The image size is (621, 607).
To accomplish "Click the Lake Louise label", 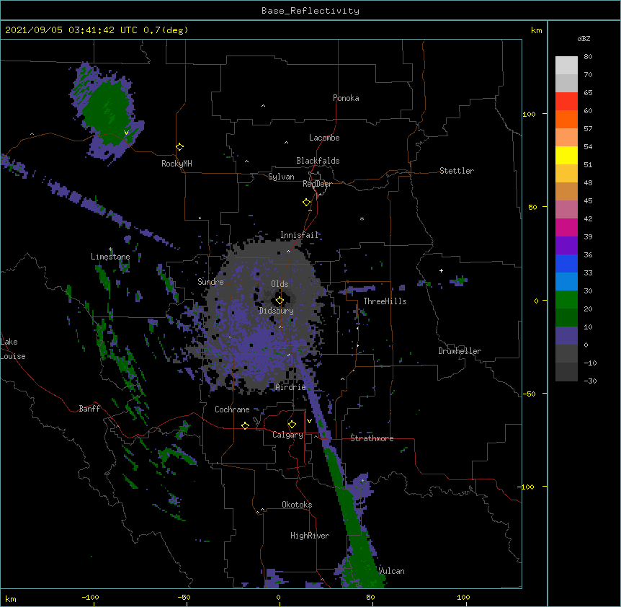I will pyautogui.click(x=13, y=349).
